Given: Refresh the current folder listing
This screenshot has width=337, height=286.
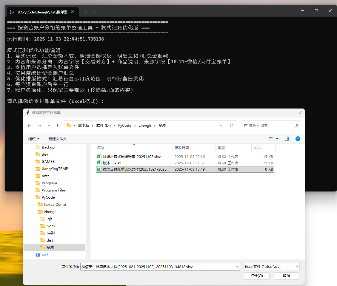Looking at the screenshot, I should click(231, 126).
